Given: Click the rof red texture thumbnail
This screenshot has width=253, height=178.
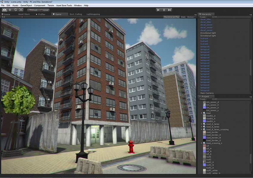Looking at the screenshot, I should (x=204, y=146).
